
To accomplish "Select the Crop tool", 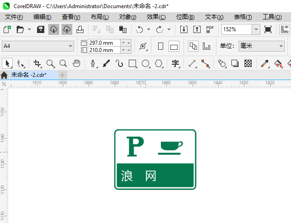I will pyautogui.click(x=38, y=64).
